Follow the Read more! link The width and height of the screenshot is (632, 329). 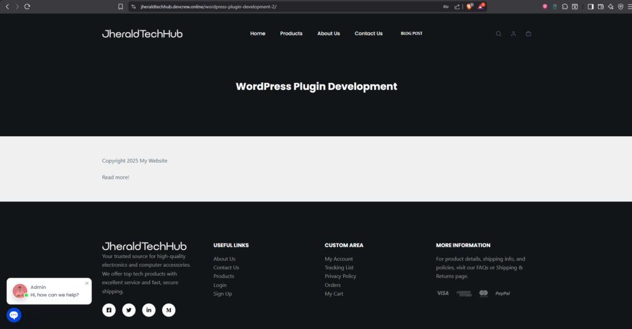(115, 177)
